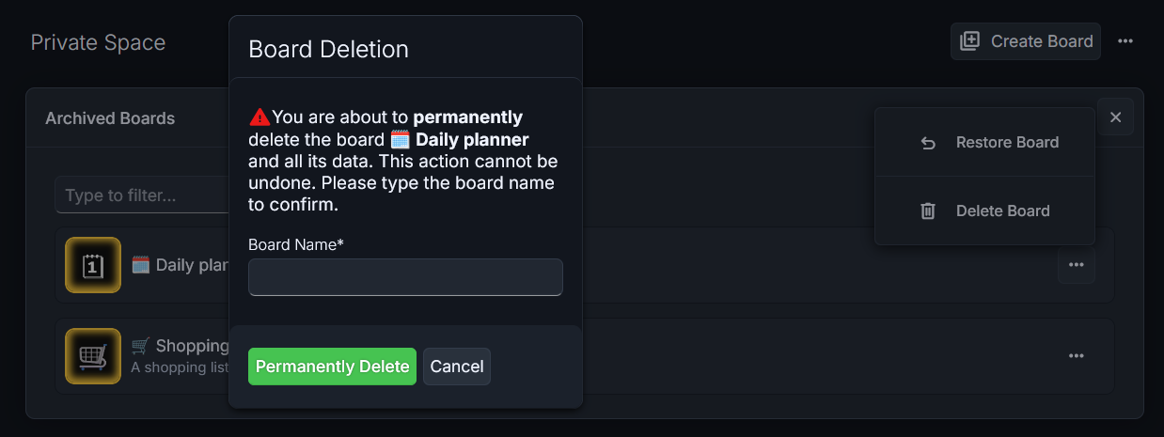Click the calendar emoji in the dialog text

[400, 140]
